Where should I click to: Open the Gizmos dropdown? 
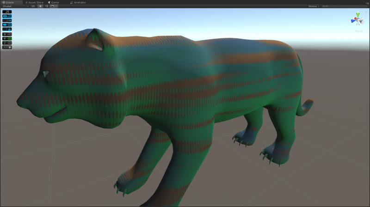pyautogui.click(x=314, y=6)
